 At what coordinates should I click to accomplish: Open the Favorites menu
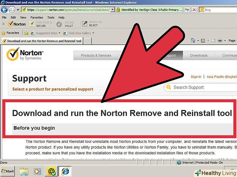click(x=37, y=18)
